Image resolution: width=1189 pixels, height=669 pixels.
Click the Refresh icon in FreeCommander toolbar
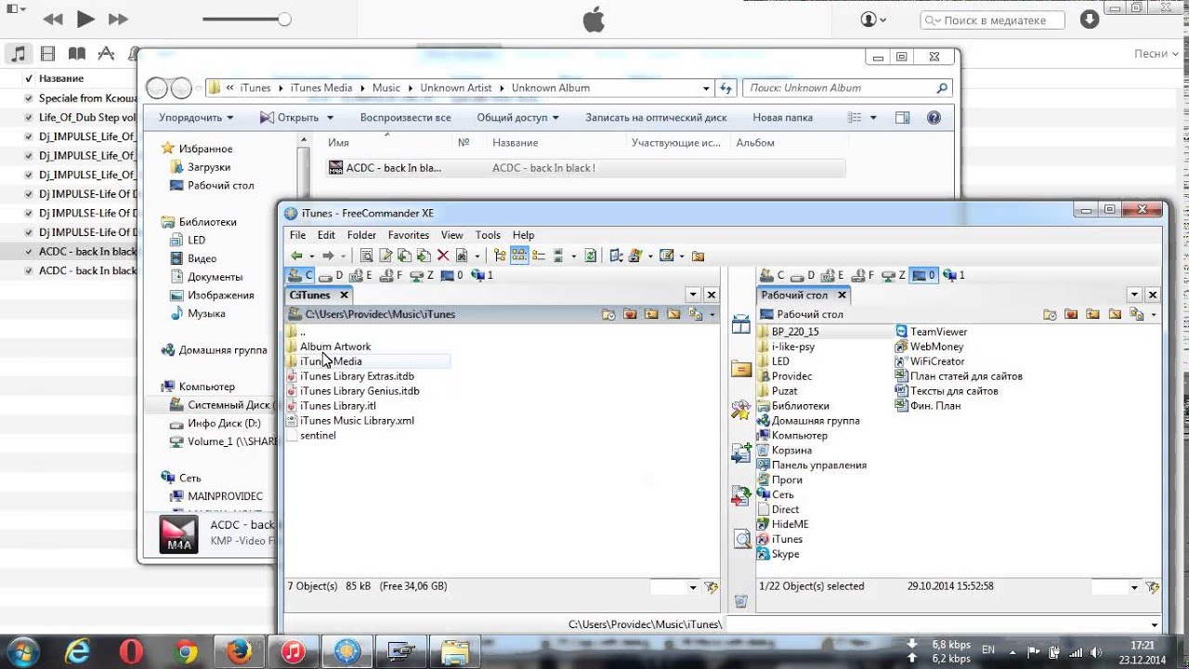click(590, 256)
